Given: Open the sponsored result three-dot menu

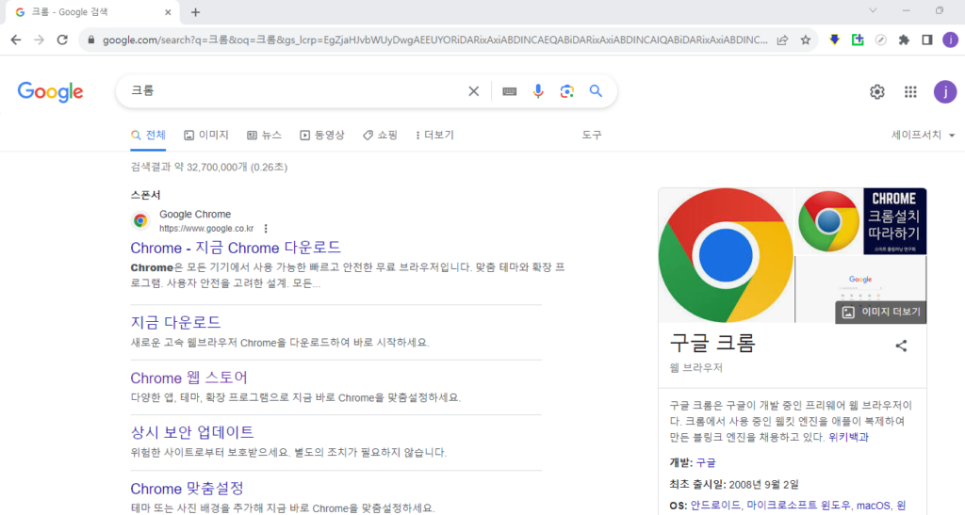Looking at the screenshot, I should coord(266,229).
